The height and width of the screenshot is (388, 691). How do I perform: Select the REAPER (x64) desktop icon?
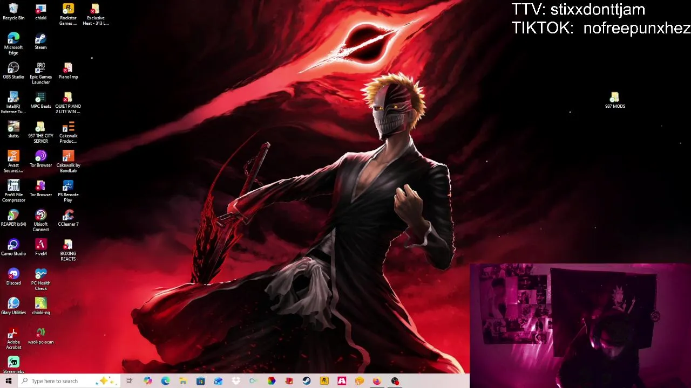(x=13, y=218)
